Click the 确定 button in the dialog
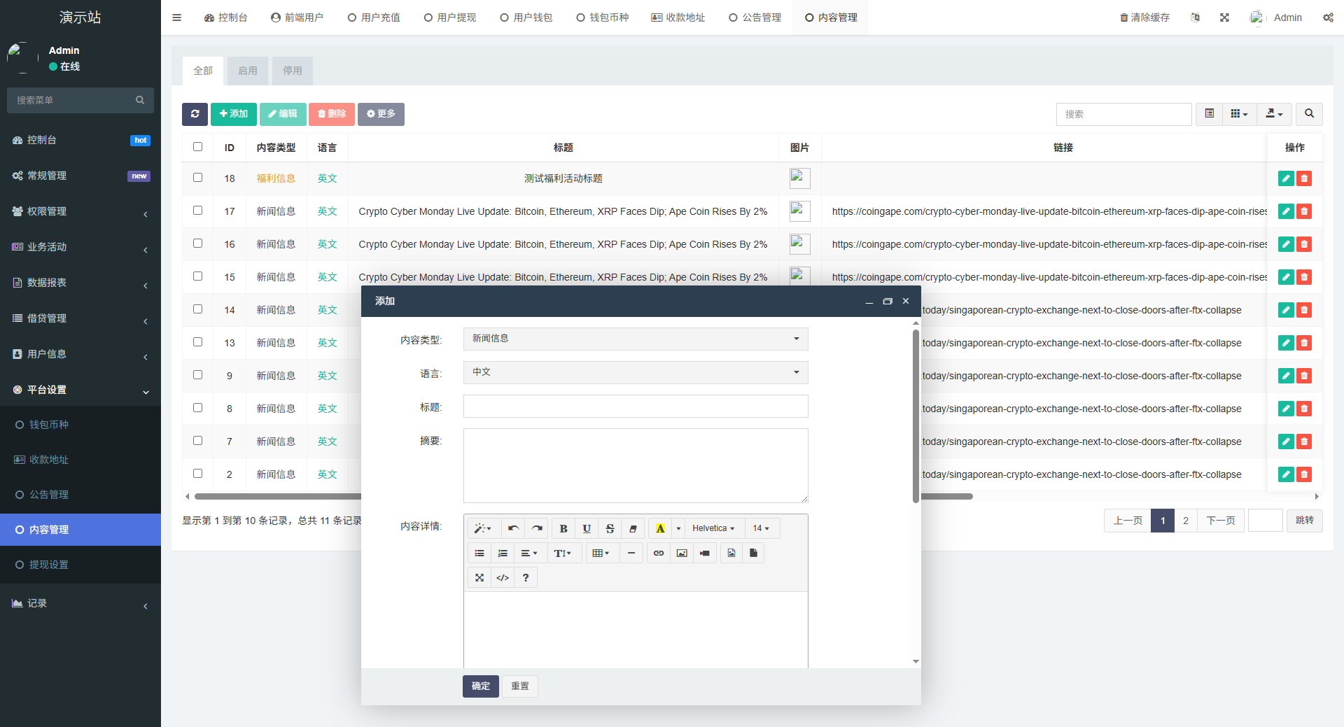Viewport: 1344px width, 727px height. 480,686
